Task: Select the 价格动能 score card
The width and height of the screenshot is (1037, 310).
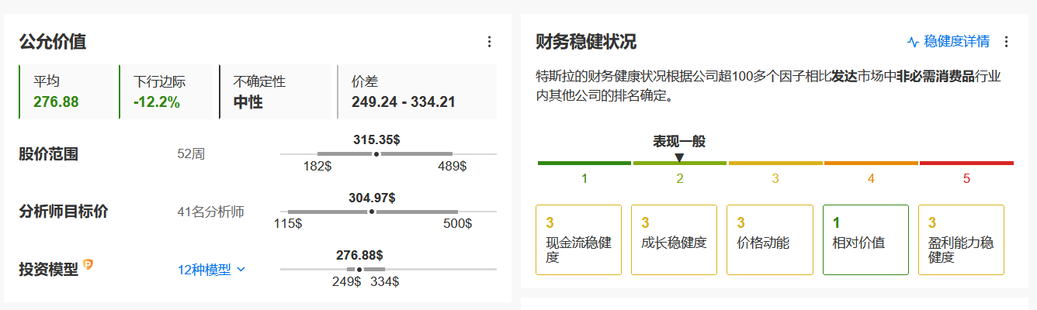Action: (x=769, y=239)
